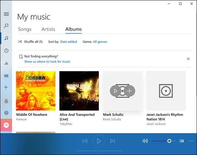Open Alive And Transported album cover
This screenshot has width=197, height=155.
[x=79, y=91]
